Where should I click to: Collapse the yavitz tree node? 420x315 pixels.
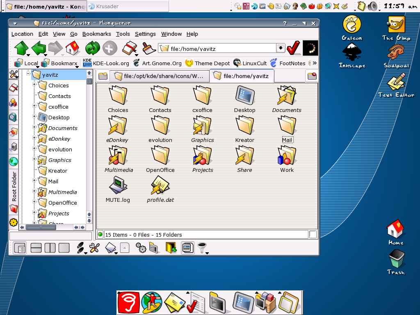[28, 73]
